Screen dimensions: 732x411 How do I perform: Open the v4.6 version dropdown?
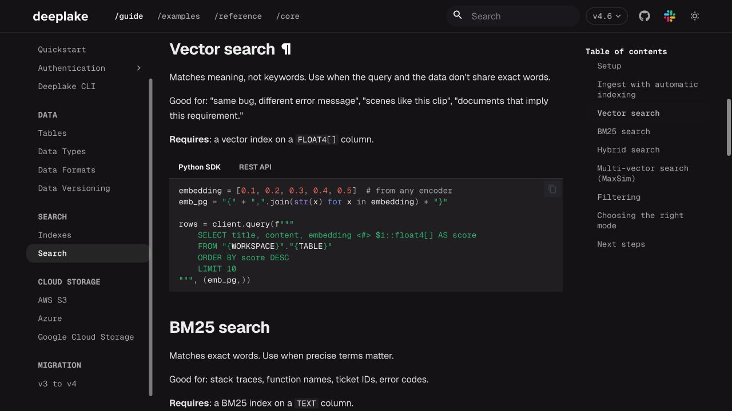pos(607,16)
